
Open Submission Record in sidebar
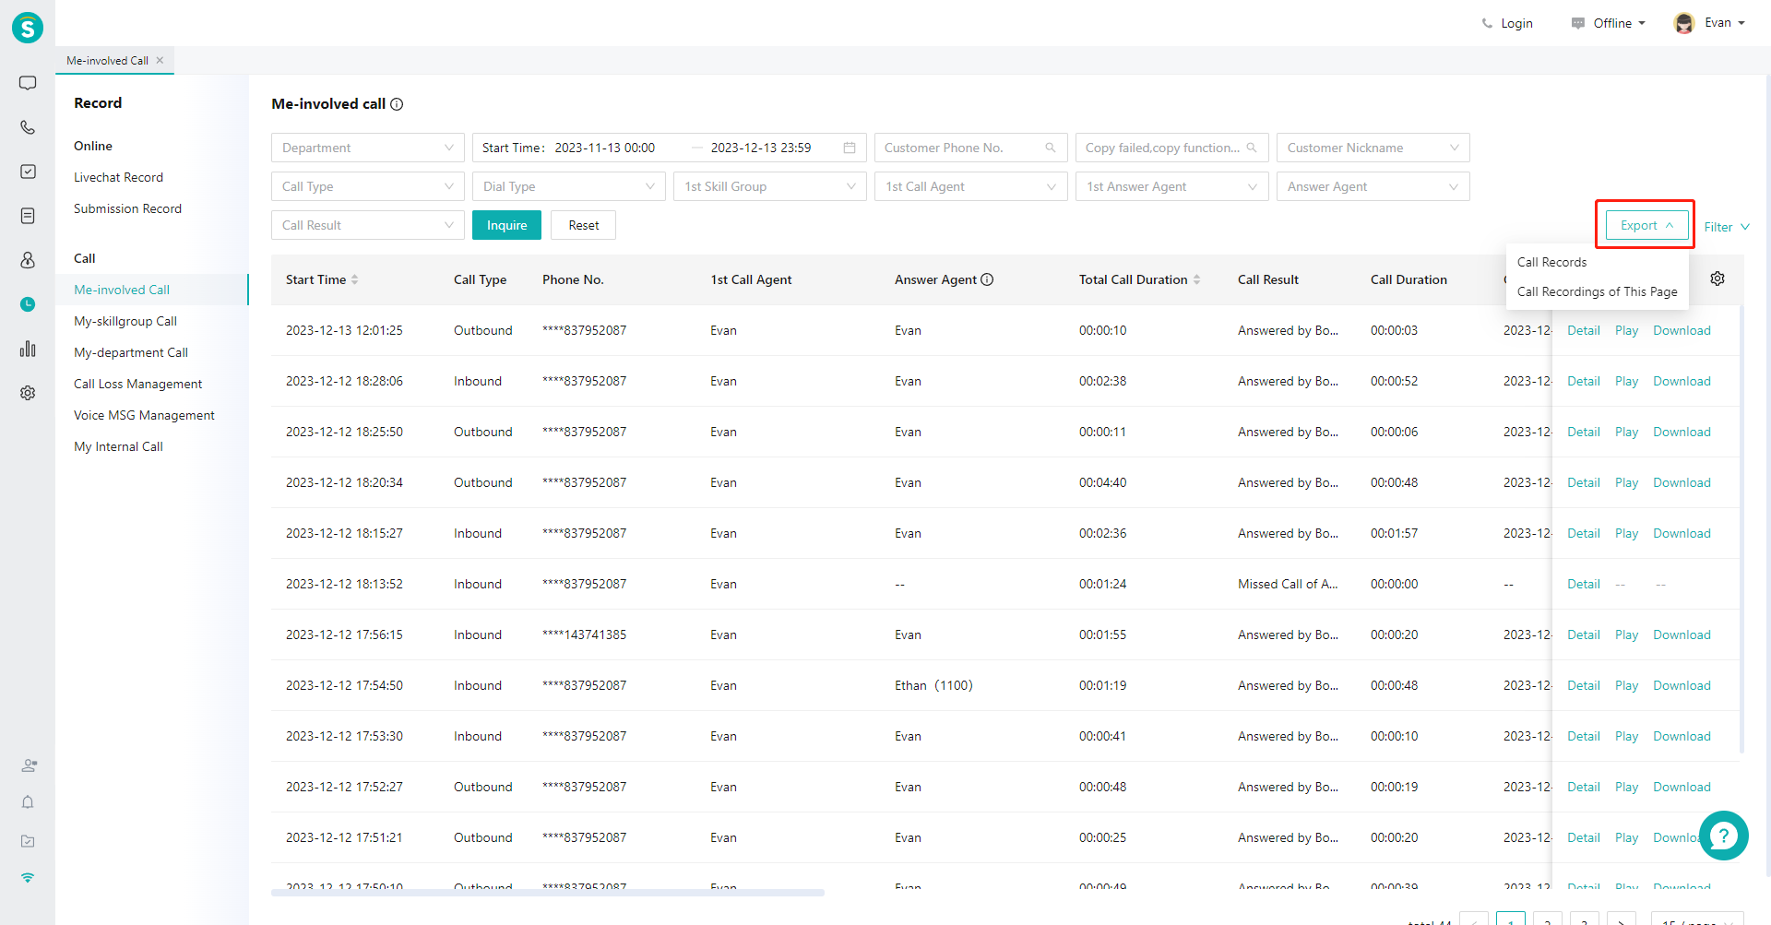127,208
